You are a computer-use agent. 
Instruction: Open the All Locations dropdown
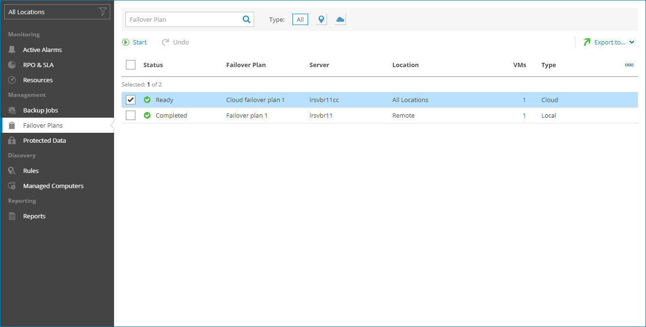coord(57,12)
